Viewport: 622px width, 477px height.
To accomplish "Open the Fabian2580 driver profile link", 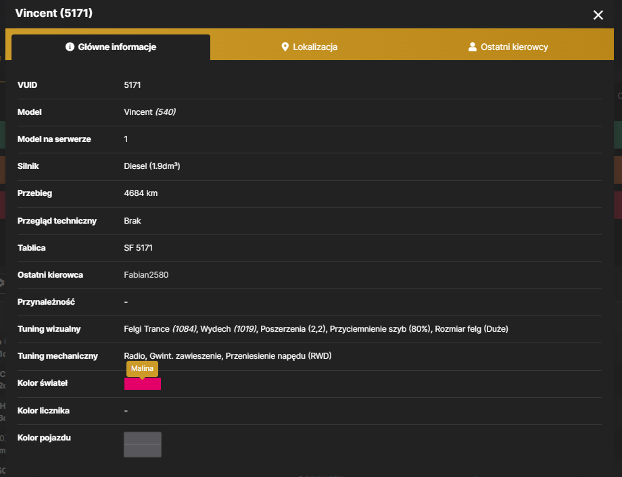I will (146, 275).
